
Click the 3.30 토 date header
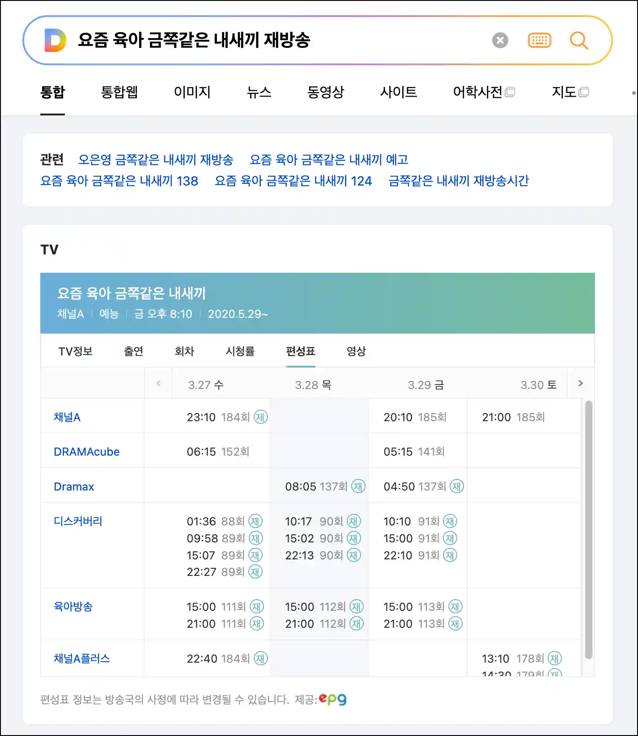(539, 385)
